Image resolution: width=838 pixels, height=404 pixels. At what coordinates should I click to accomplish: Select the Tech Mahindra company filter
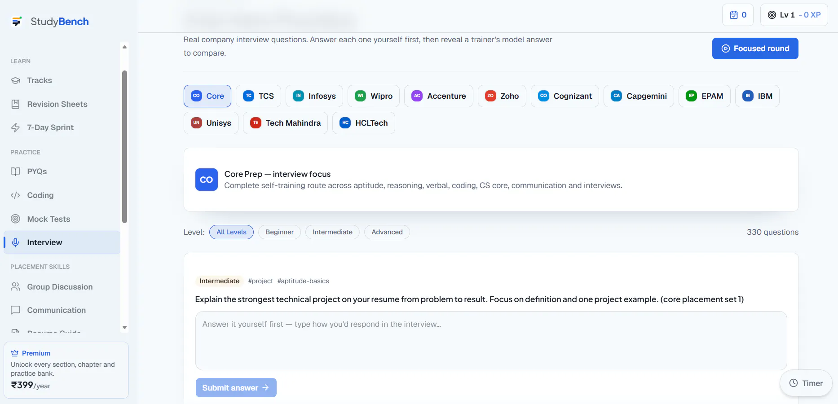coord(285,123)
